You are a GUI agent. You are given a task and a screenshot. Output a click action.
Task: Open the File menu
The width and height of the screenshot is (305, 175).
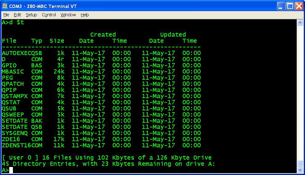(x=6, y=15)
